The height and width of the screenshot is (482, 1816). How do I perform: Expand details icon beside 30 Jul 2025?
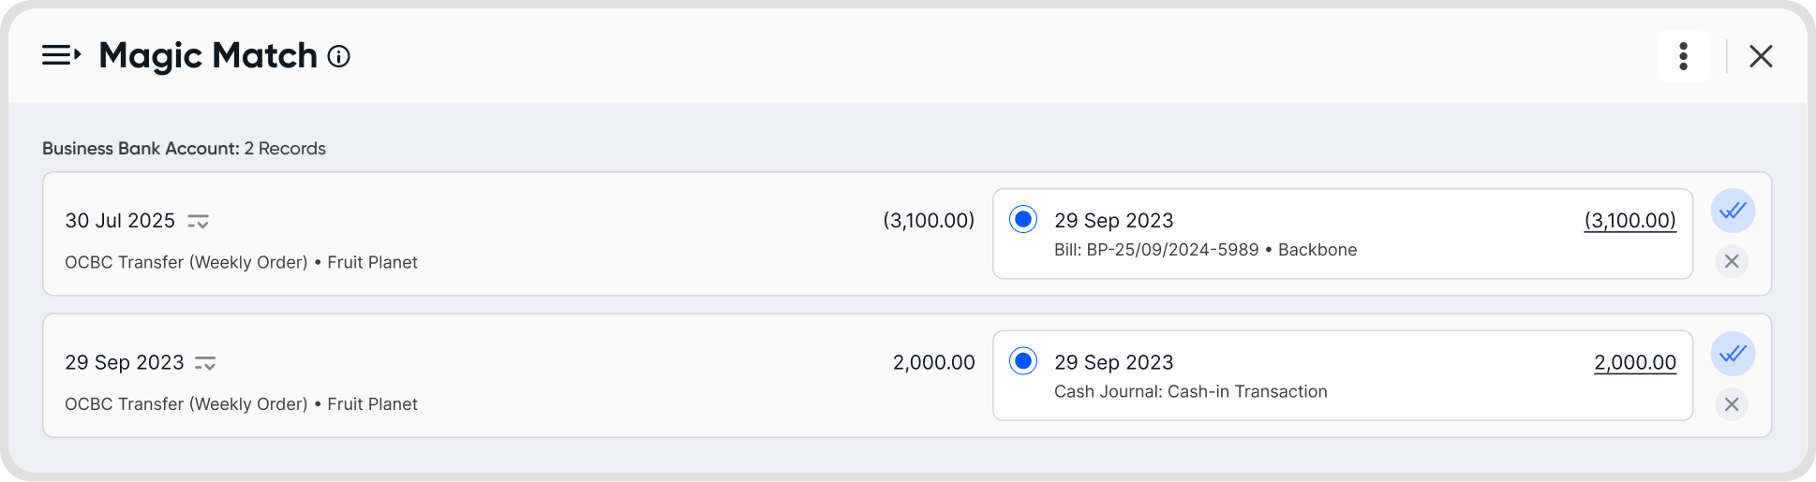click(198, 222)
